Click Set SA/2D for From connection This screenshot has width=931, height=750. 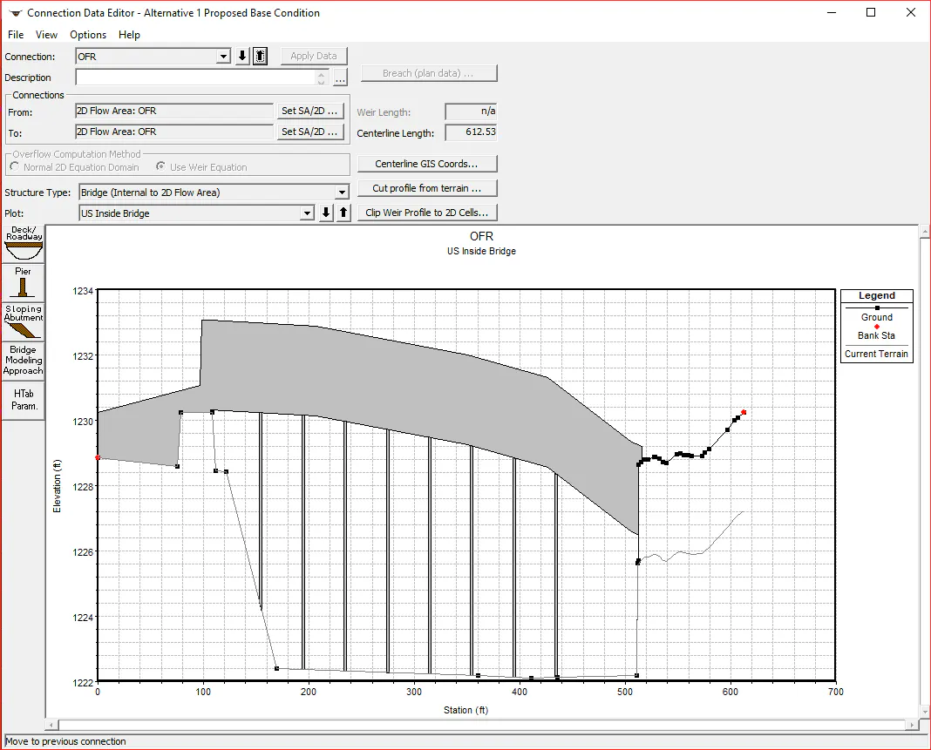309,111
